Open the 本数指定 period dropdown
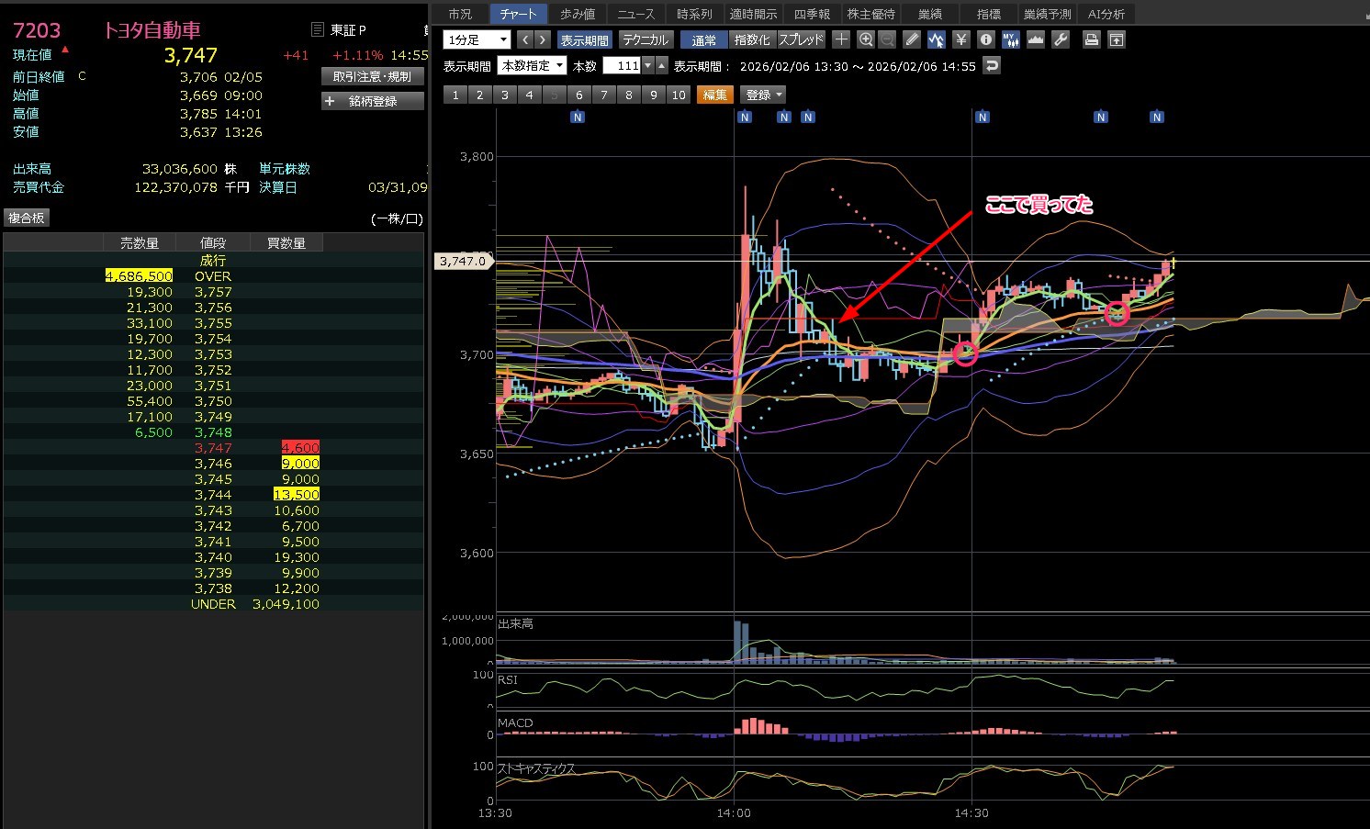 [532, 66]
